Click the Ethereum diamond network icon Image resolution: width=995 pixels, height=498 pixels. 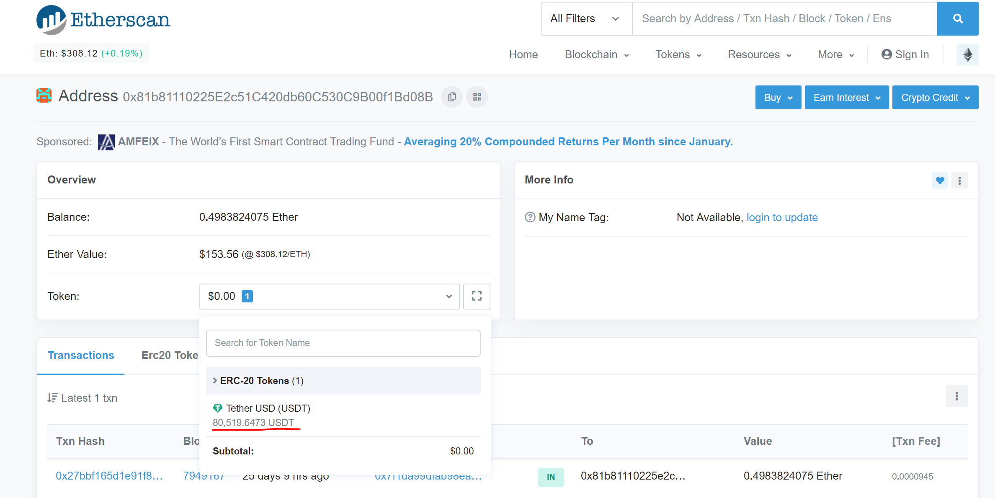tap(967, 54)
